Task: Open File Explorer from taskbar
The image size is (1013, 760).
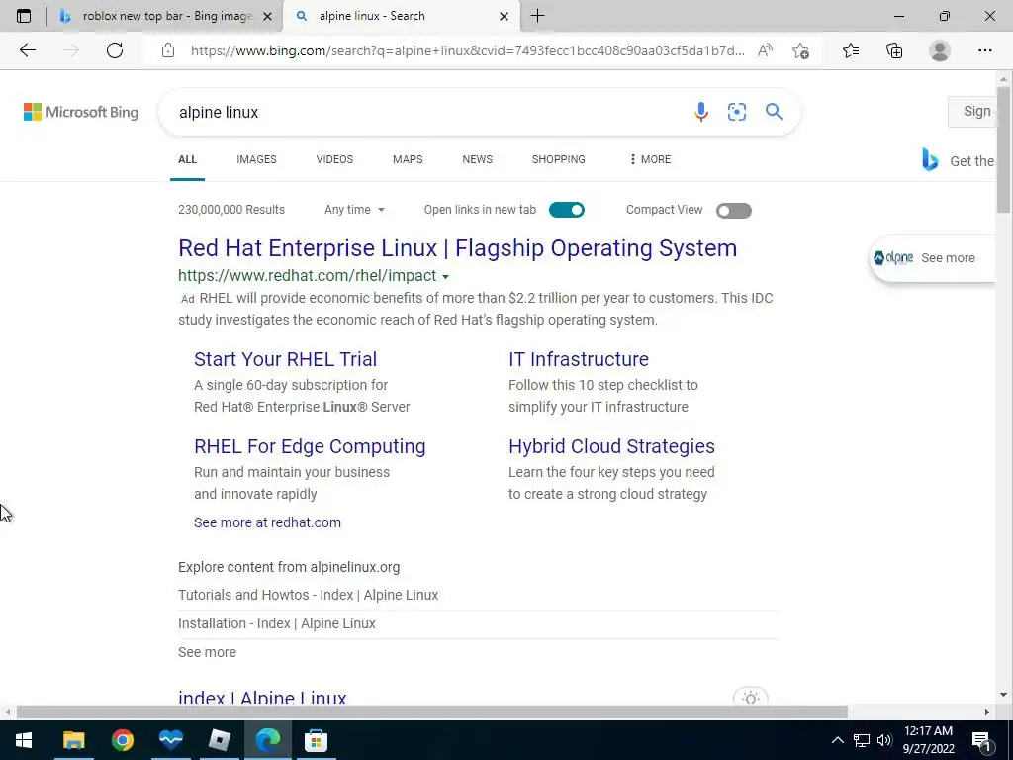Action: pos(73,740)
